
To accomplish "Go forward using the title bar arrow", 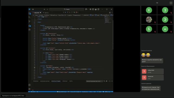I will 47,9.
